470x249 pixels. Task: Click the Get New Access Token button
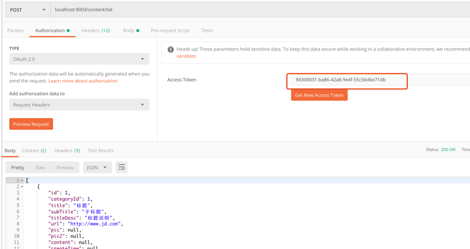click(319, 95)
